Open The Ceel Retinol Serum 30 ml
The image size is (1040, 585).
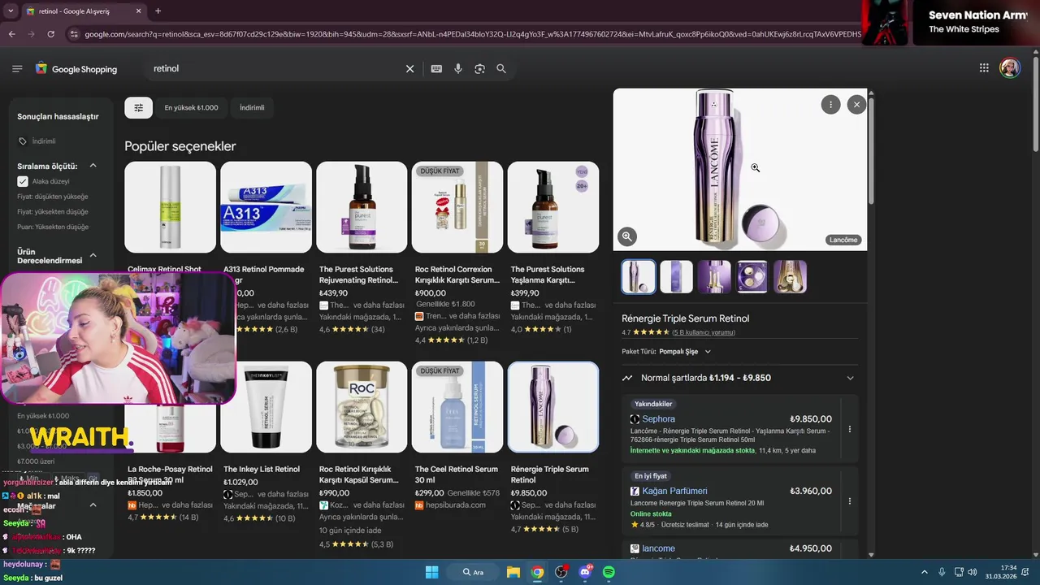(x=457, y=436)
